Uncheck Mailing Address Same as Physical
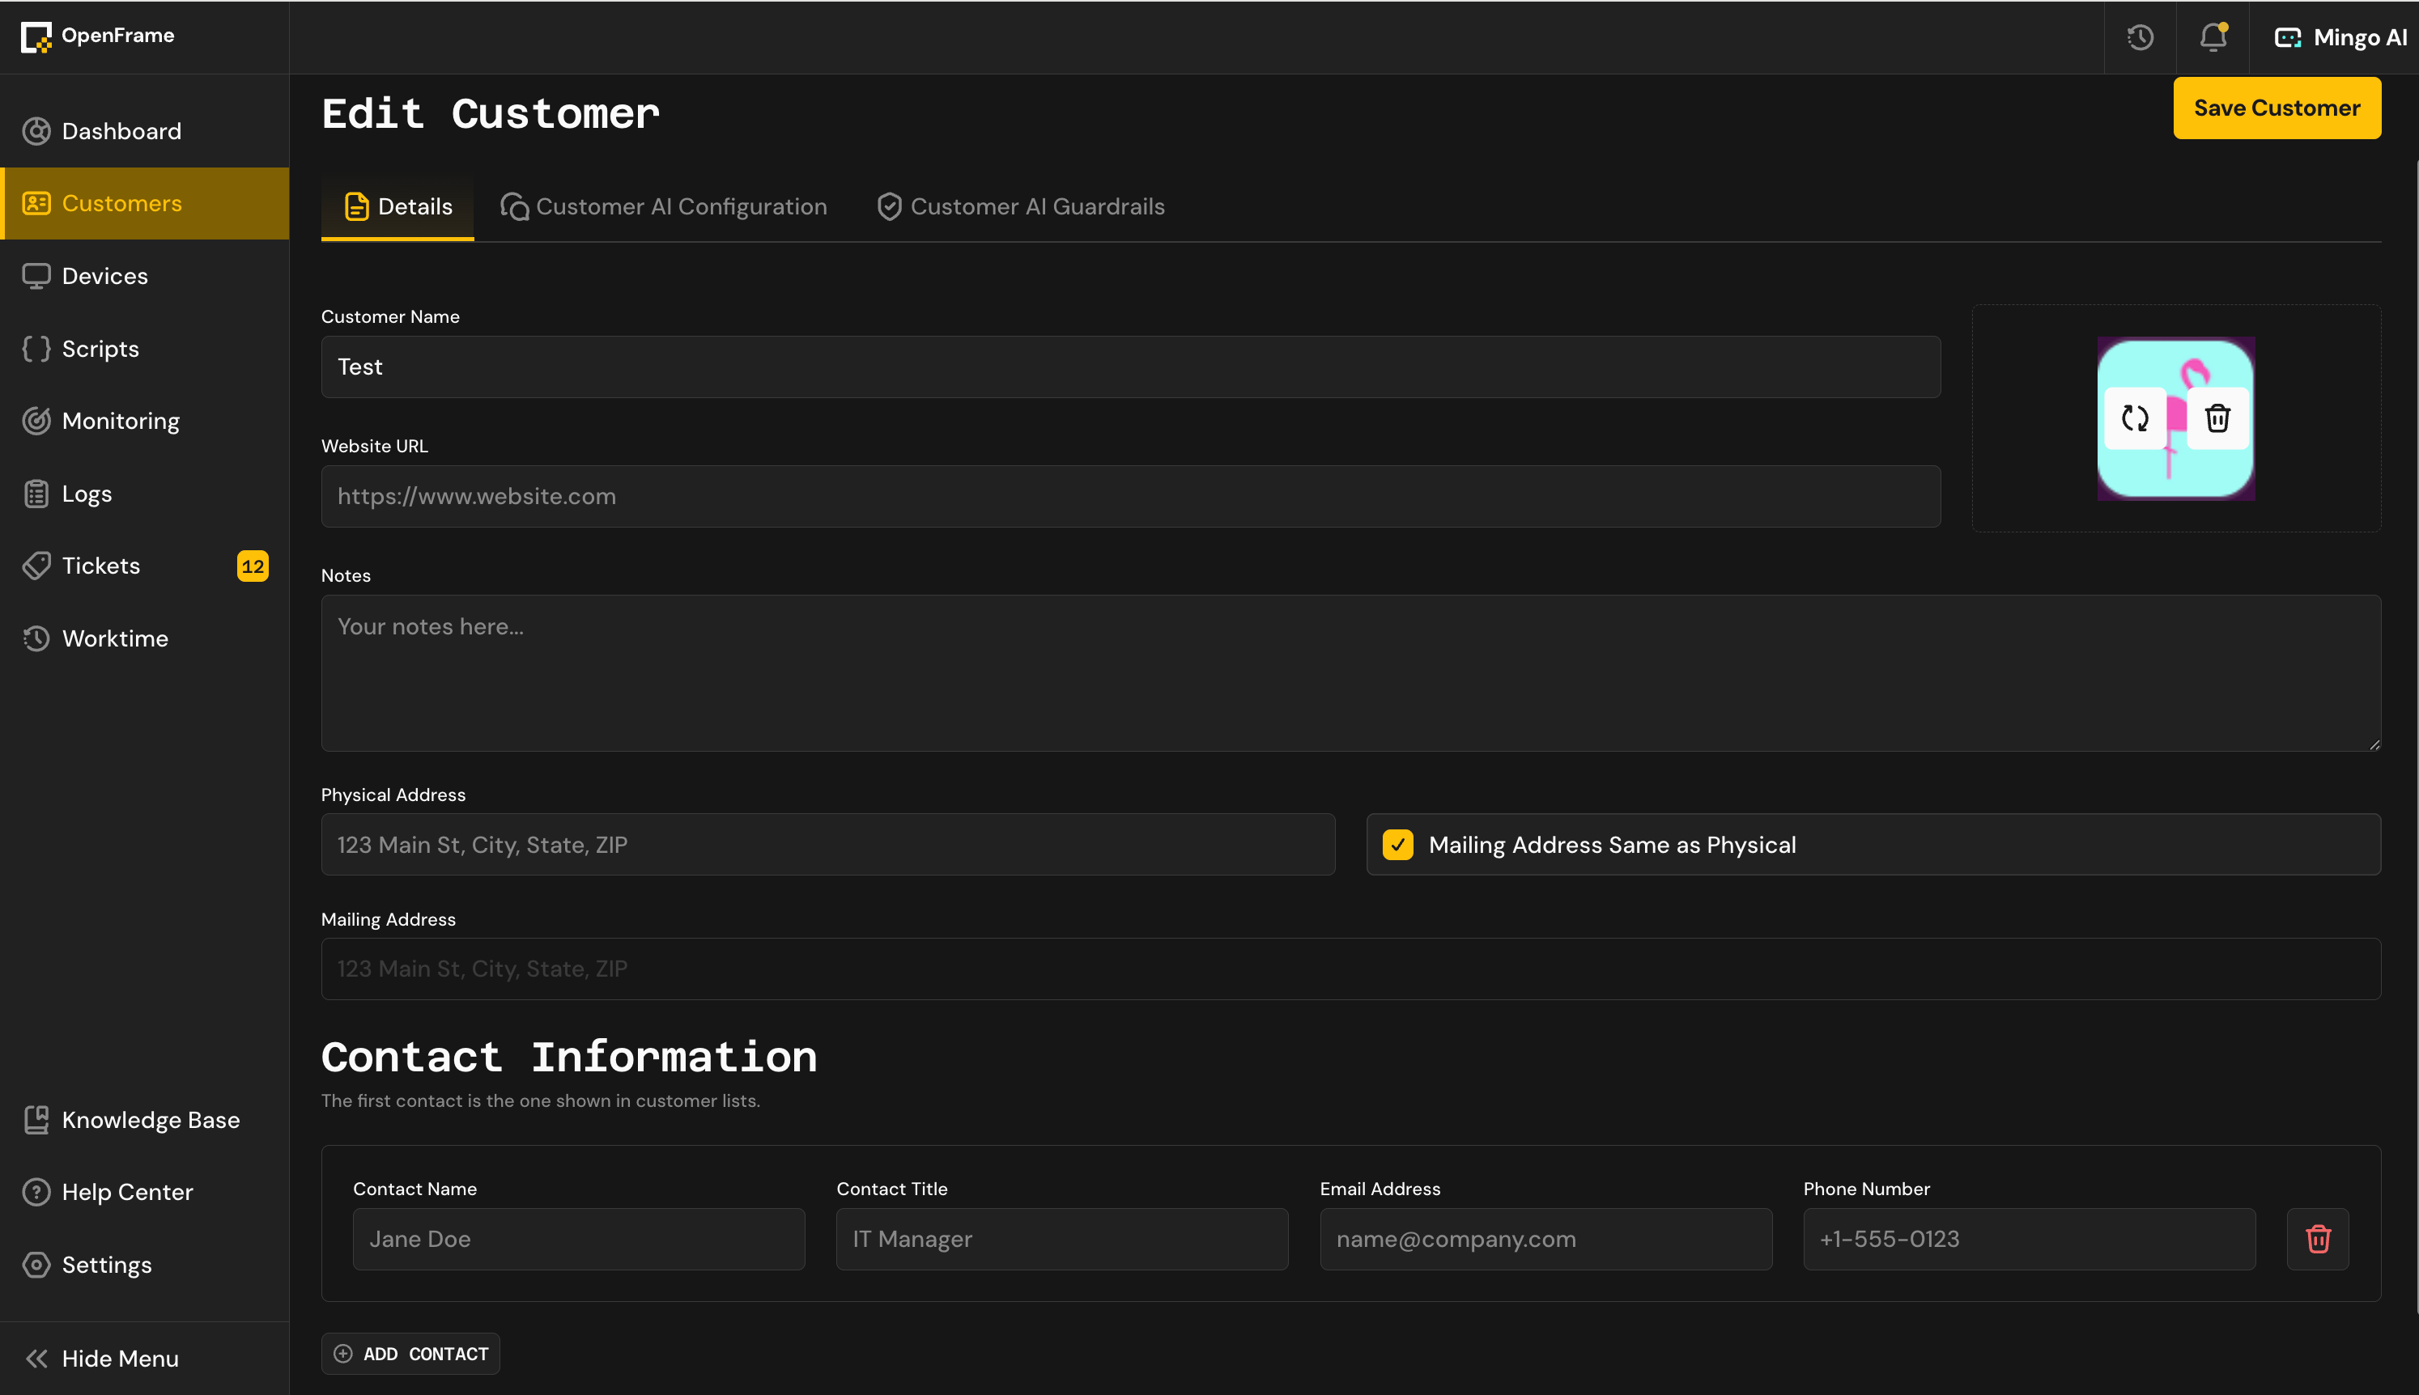Viewport: 2419px width, 1395px height. [x=1397, y=845]
